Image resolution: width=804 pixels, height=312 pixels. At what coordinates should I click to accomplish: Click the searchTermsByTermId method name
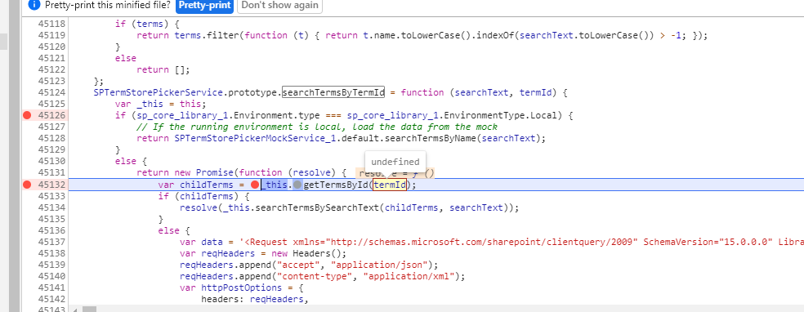click(x=333, y=93)
